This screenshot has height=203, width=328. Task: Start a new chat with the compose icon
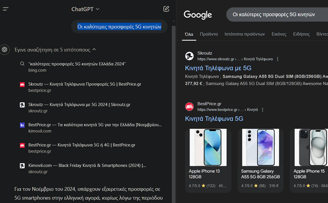[166, 9]
